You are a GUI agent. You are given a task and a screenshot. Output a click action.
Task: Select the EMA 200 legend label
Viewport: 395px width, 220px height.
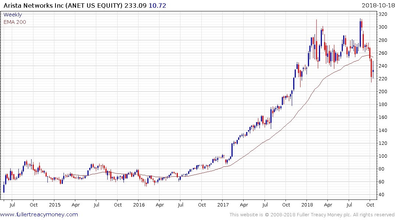click(15, 22)
